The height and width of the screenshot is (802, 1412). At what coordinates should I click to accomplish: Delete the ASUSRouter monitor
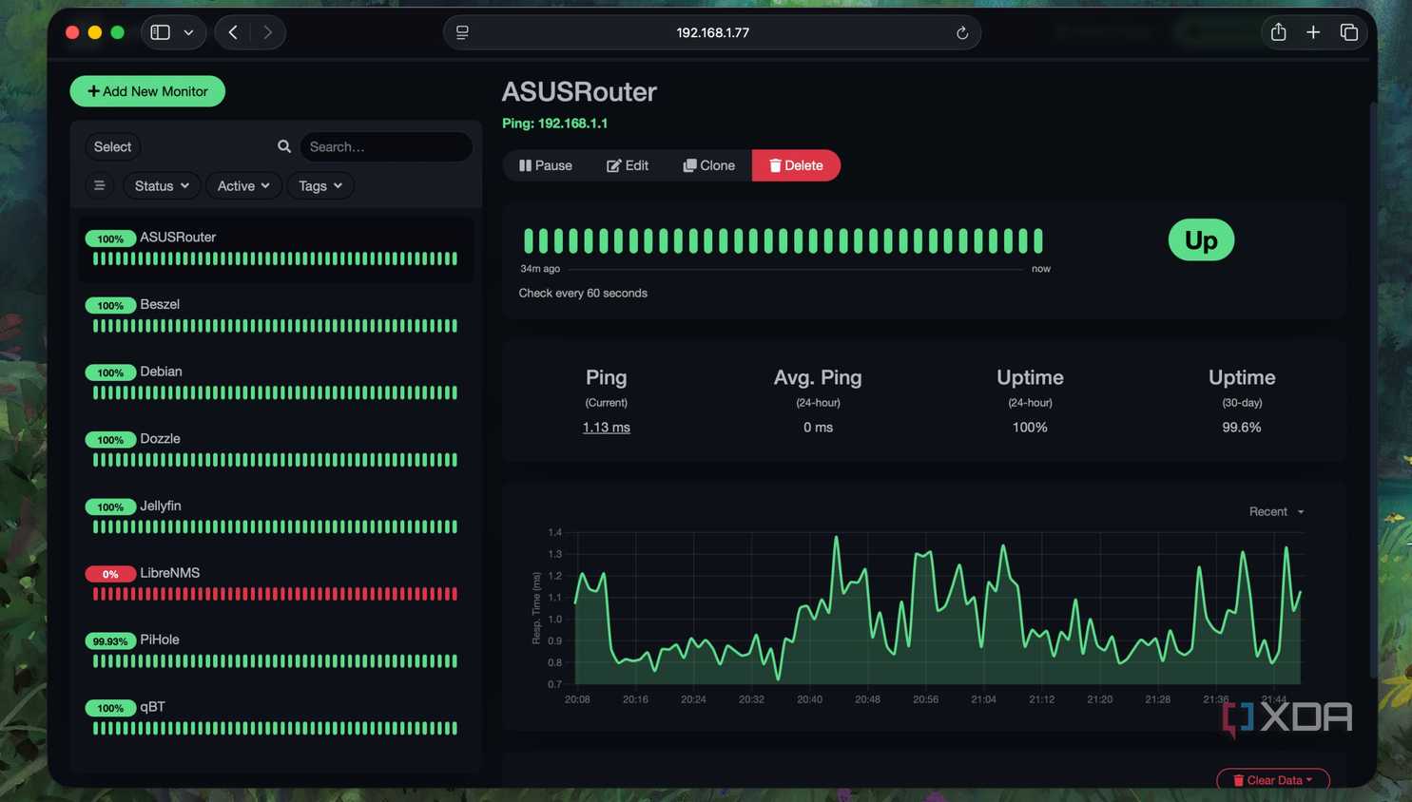[796, 165]
